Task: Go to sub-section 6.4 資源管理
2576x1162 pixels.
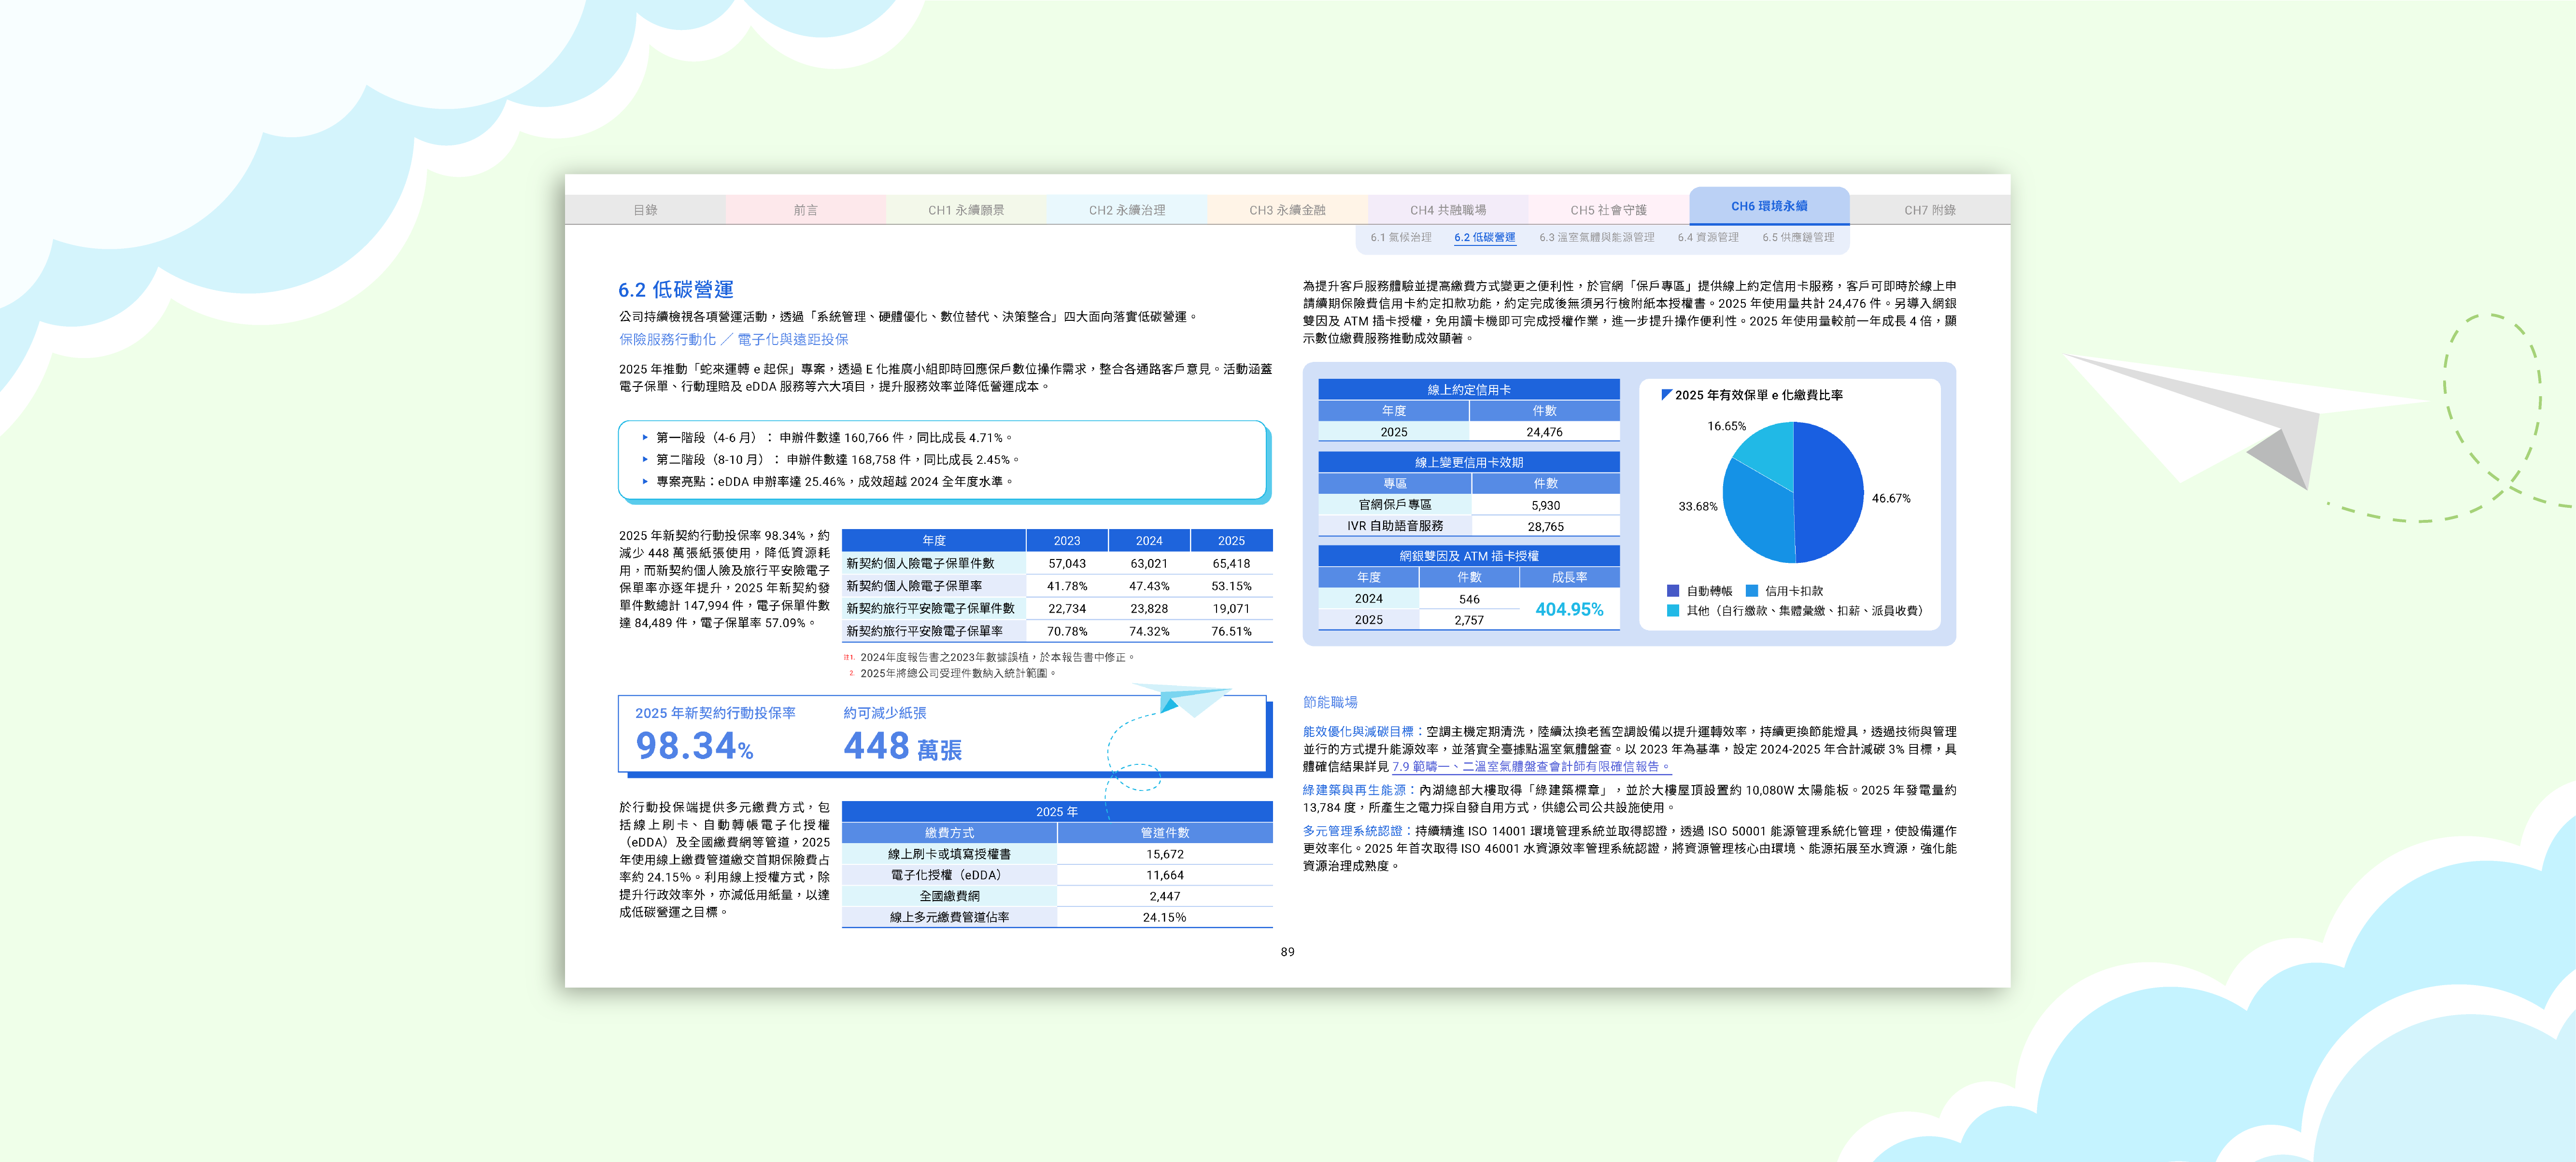Action: (x=1708, y=238)
